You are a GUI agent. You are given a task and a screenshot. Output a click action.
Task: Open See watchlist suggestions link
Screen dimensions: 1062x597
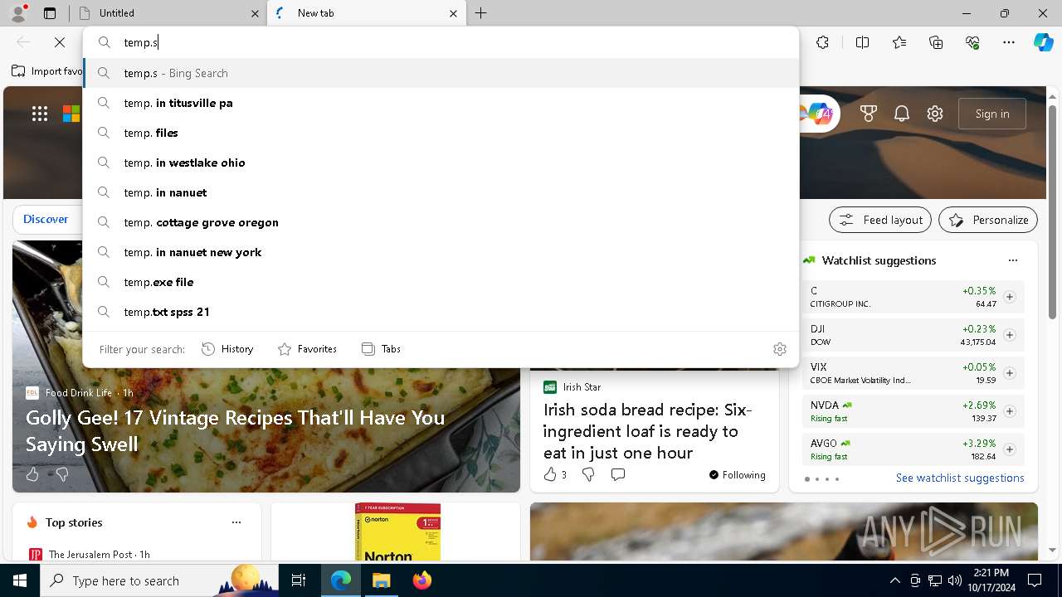[960, 478]
